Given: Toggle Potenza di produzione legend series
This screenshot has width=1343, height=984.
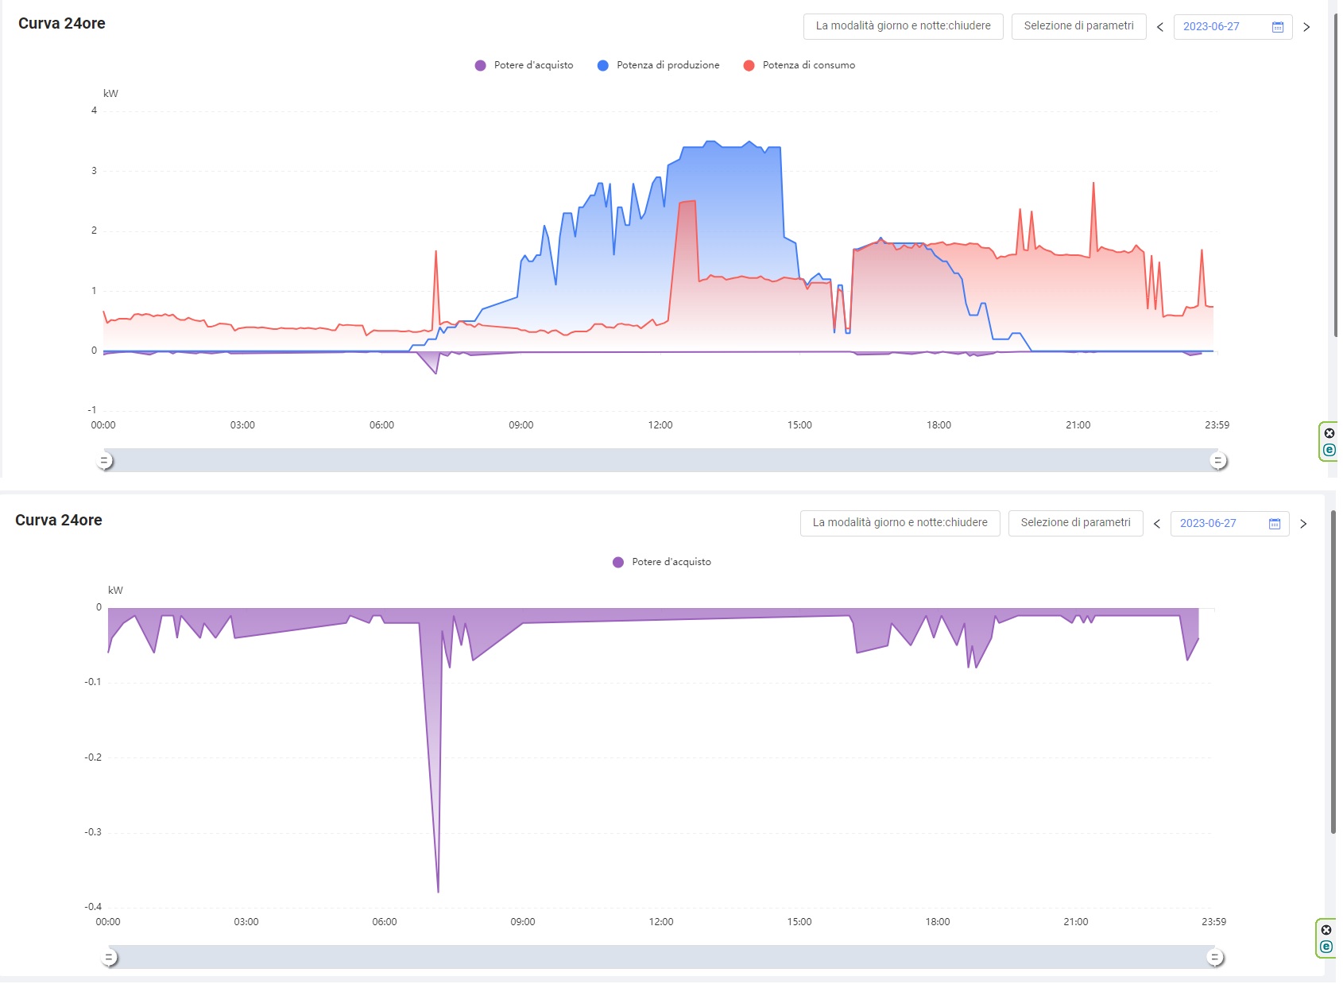Looking at the screenshot, I should coord(658,65).
